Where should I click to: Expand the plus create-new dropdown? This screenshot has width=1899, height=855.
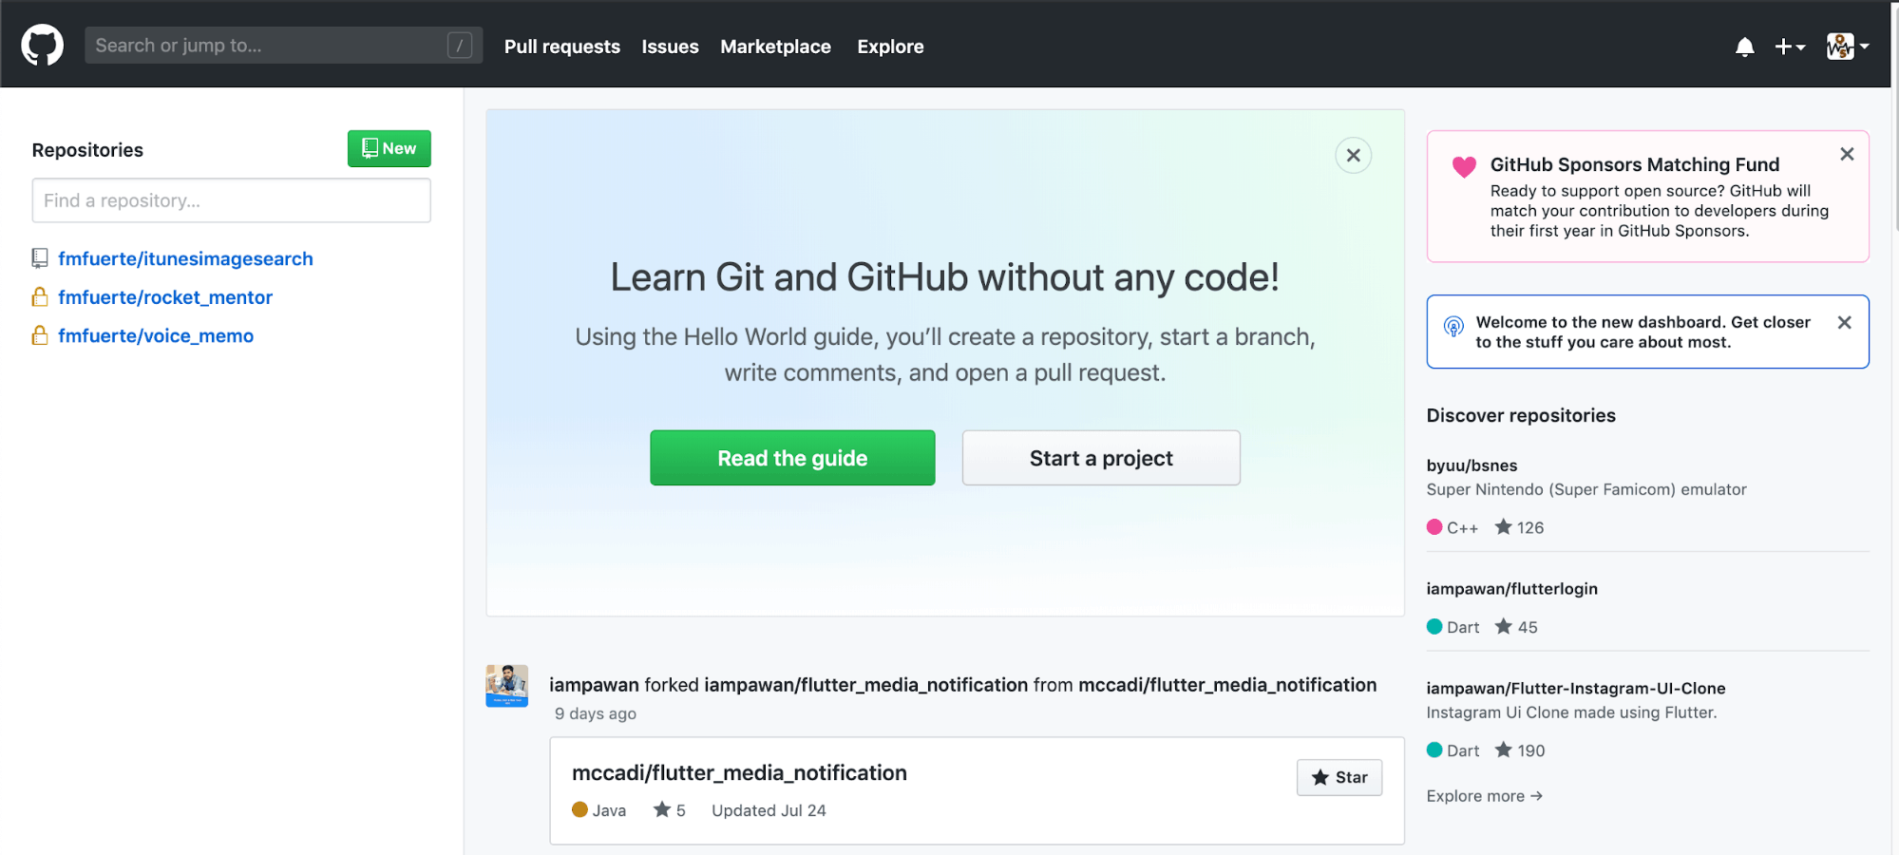coord(1790,47)
